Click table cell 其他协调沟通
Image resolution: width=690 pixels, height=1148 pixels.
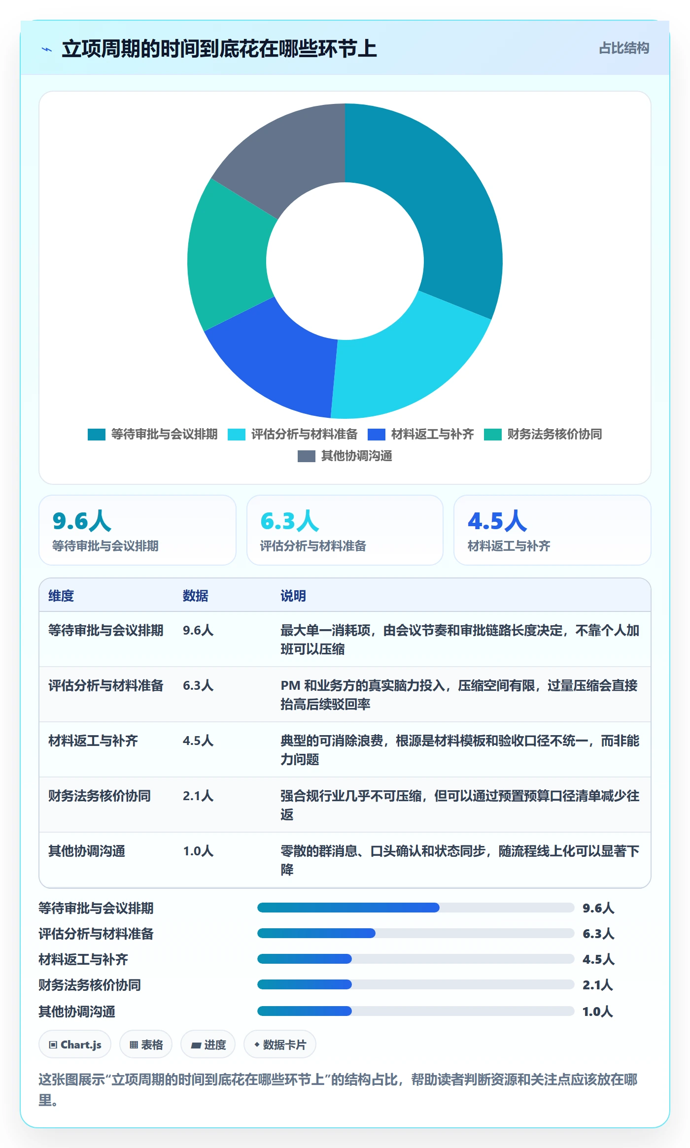(x=86, y=851)
